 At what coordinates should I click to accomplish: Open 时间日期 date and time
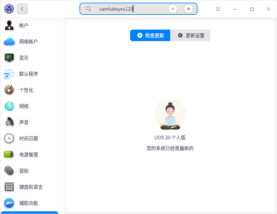(x=30, y=139)
